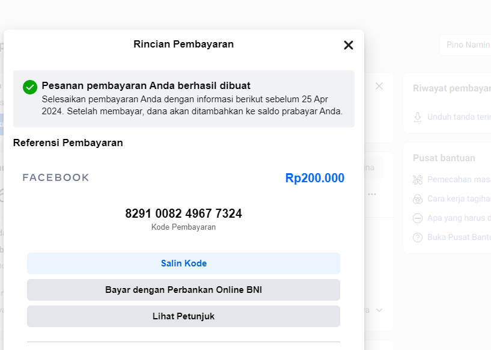Dismiss the background panel with its X icon
This screenshot has width=491, height=350.
click(x=379, y=86)
